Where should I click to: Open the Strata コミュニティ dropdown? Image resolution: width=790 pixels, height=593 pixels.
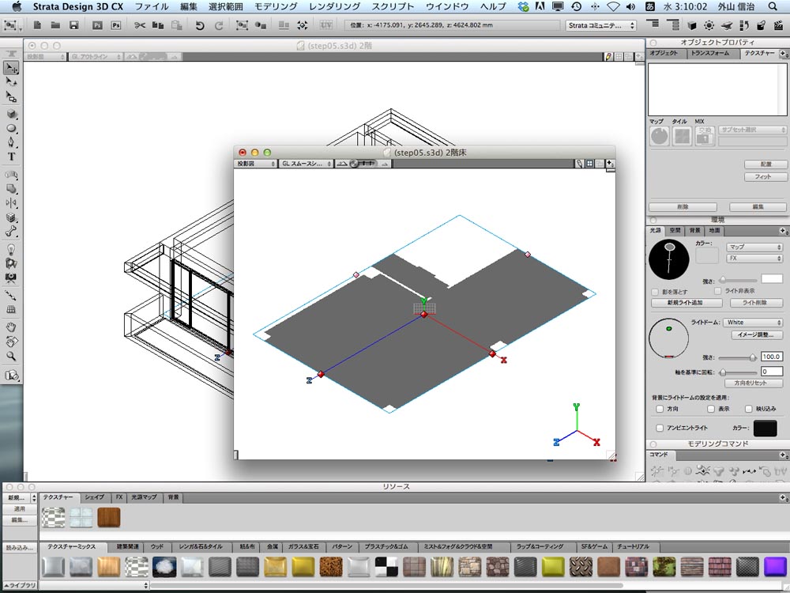pyautogui.click(x=601, y=25)
